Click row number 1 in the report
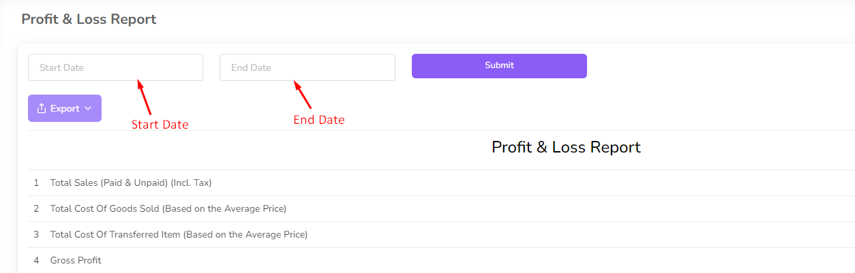This screenshot has width=855, height=273. [x=36, y=182]
